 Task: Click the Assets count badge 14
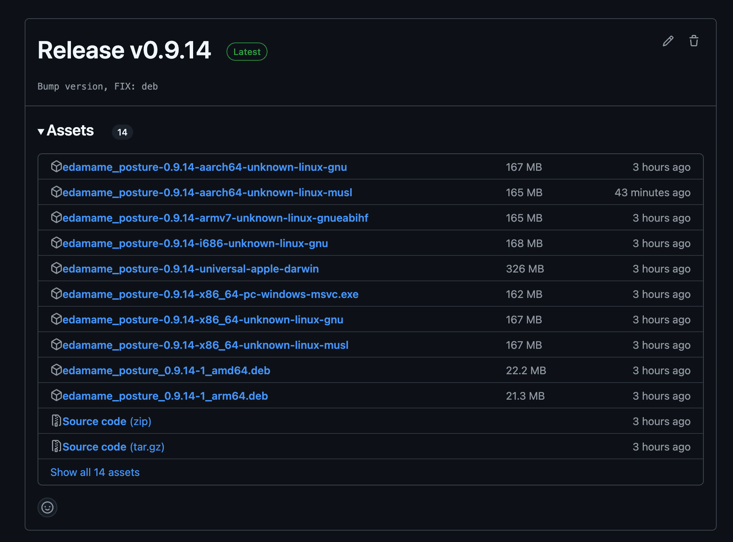[122, 132]
